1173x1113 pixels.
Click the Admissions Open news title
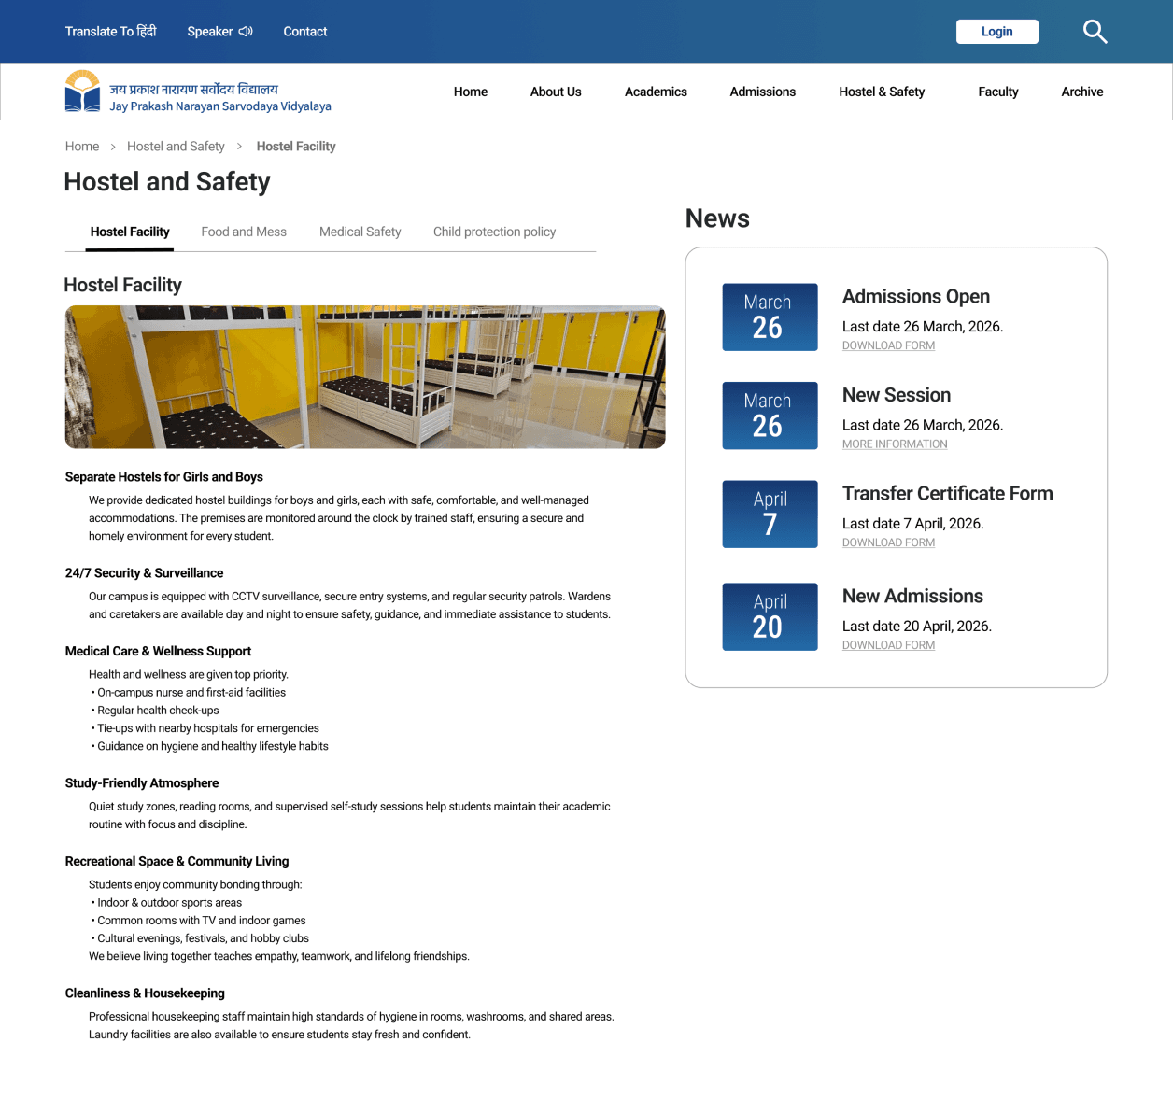point(916,297)
